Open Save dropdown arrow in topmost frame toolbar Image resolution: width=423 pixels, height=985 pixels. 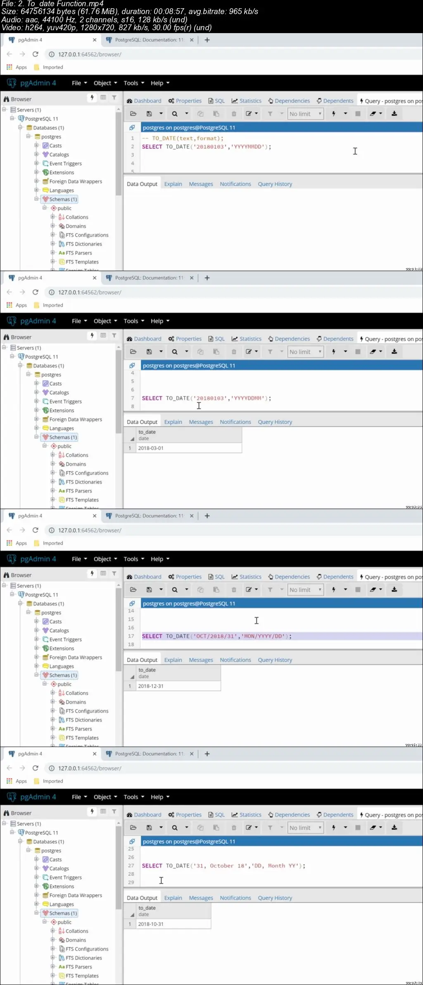point(161,114)
